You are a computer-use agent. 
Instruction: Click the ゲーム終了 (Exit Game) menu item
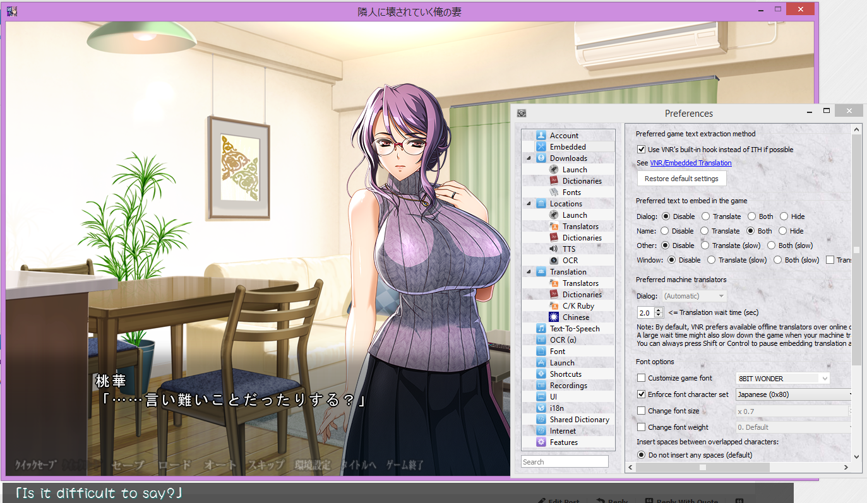click(405, 465)
